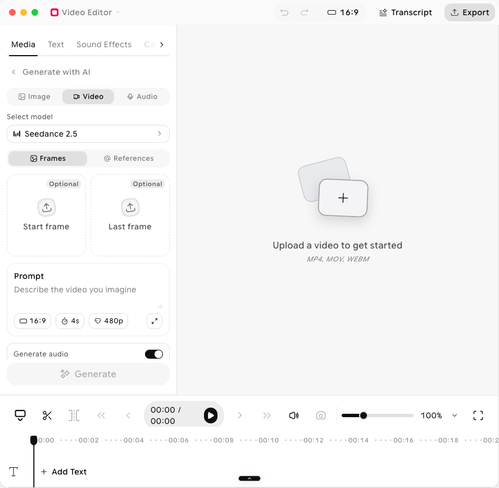Viewport: 499px width, 488px height.
Task: Upload a Start frame image
Action: 47,215
